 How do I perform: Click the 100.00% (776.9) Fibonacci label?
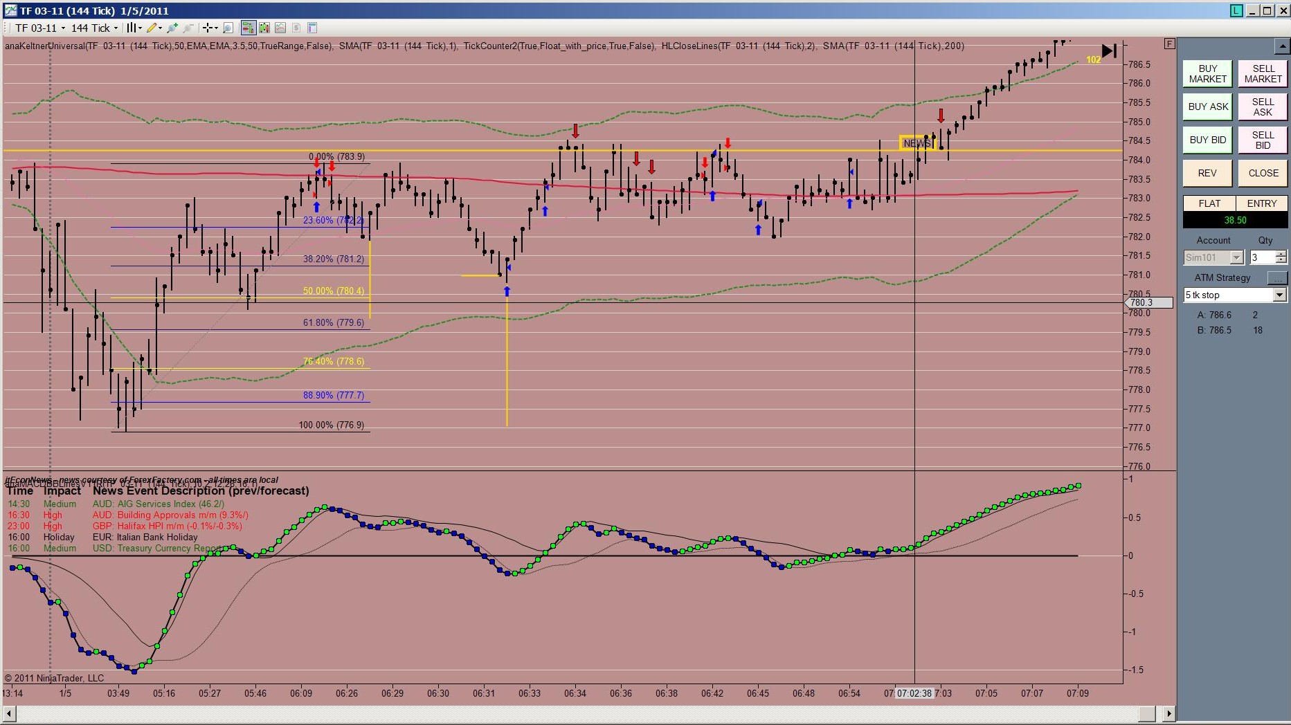(x=331, y=425)
